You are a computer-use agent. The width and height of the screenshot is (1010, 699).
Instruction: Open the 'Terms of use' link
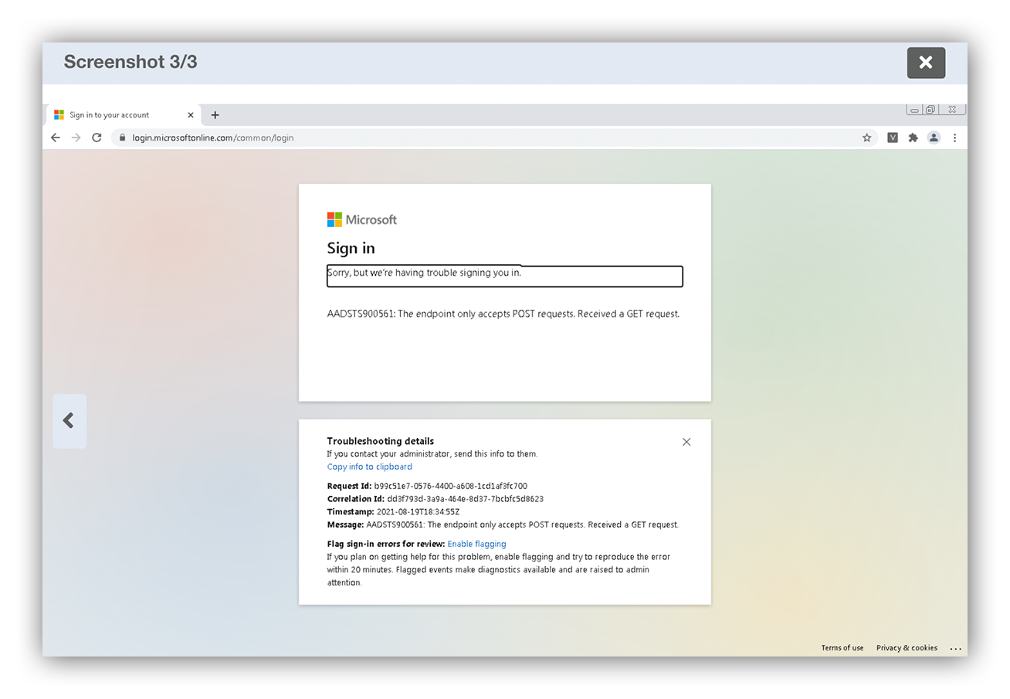842,648
